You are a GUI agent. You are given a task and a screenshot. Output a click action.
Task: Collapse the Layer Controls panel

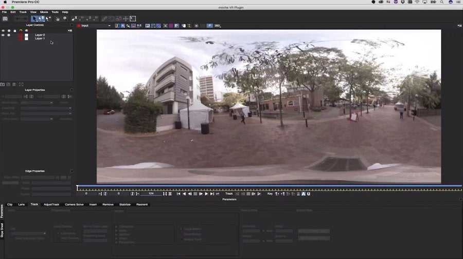click(72, 25)
